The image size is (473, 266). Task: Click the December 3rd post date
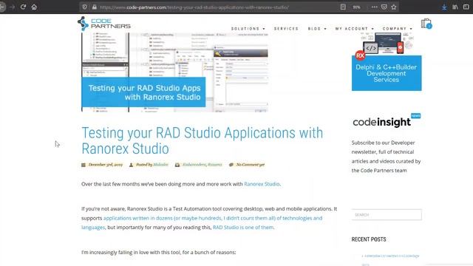point(105,165)
